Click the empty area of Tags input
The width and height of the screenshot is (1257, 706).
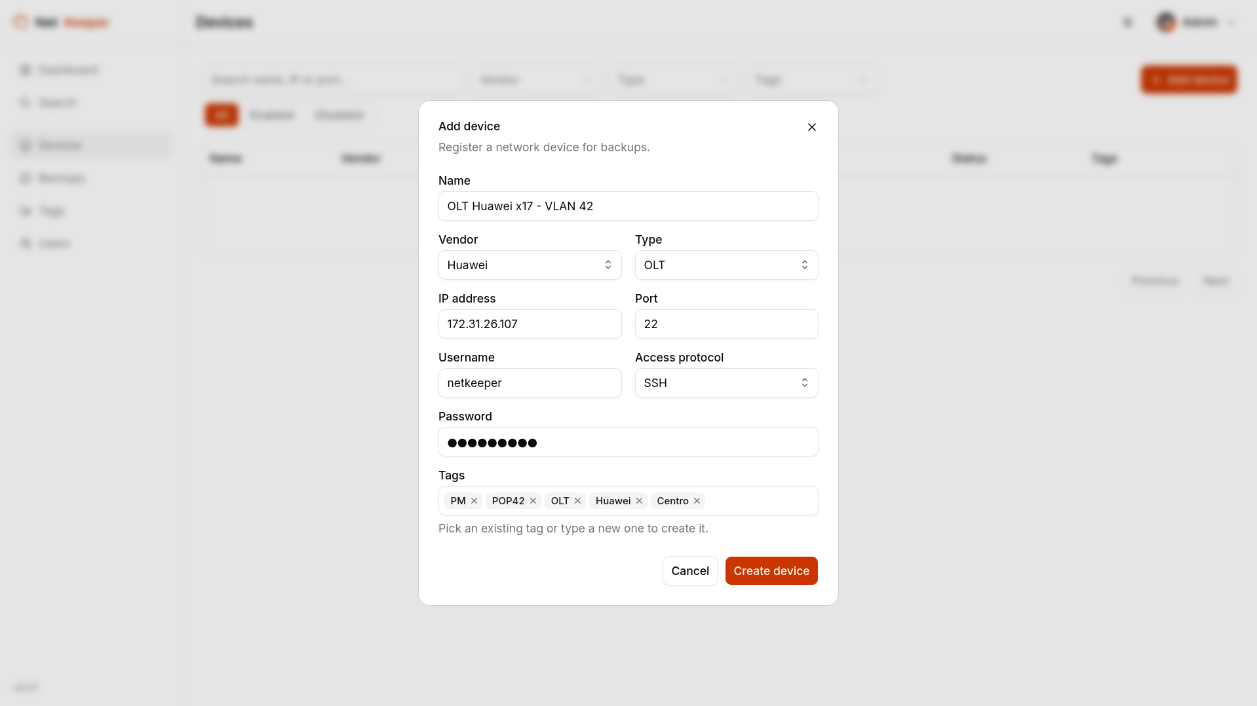click(760, 501)
